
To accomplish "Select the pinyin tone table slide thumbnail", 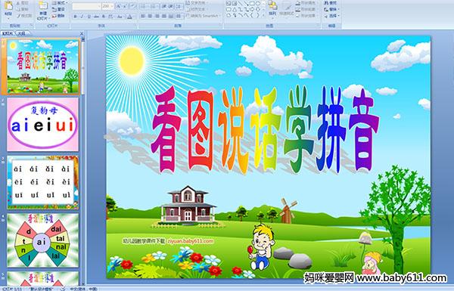I will [43, 182].
